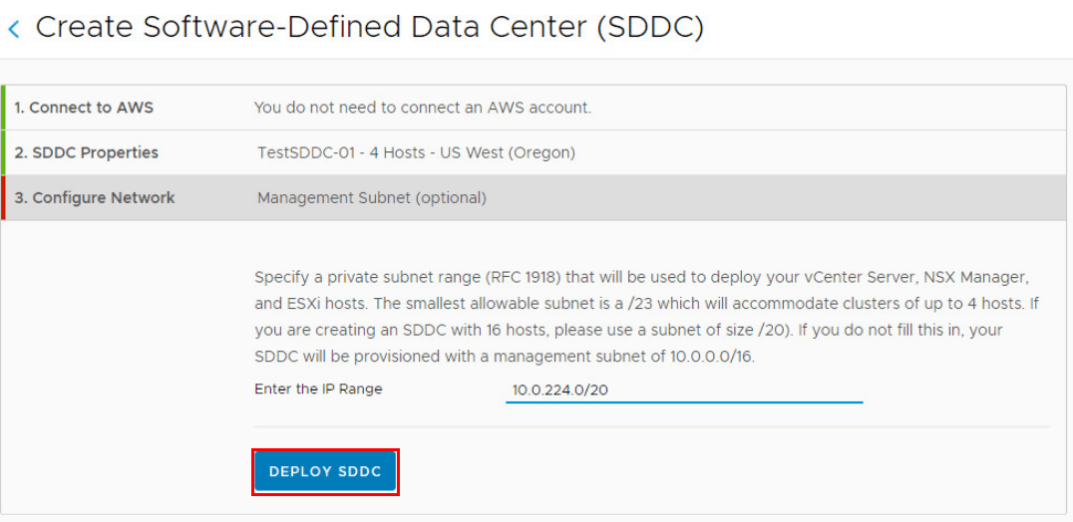The height and width of the screenshot is (522, 1073).
Task: Click the 10.0.0.0/16 default subnet text
Action: [x=701, y=357]
